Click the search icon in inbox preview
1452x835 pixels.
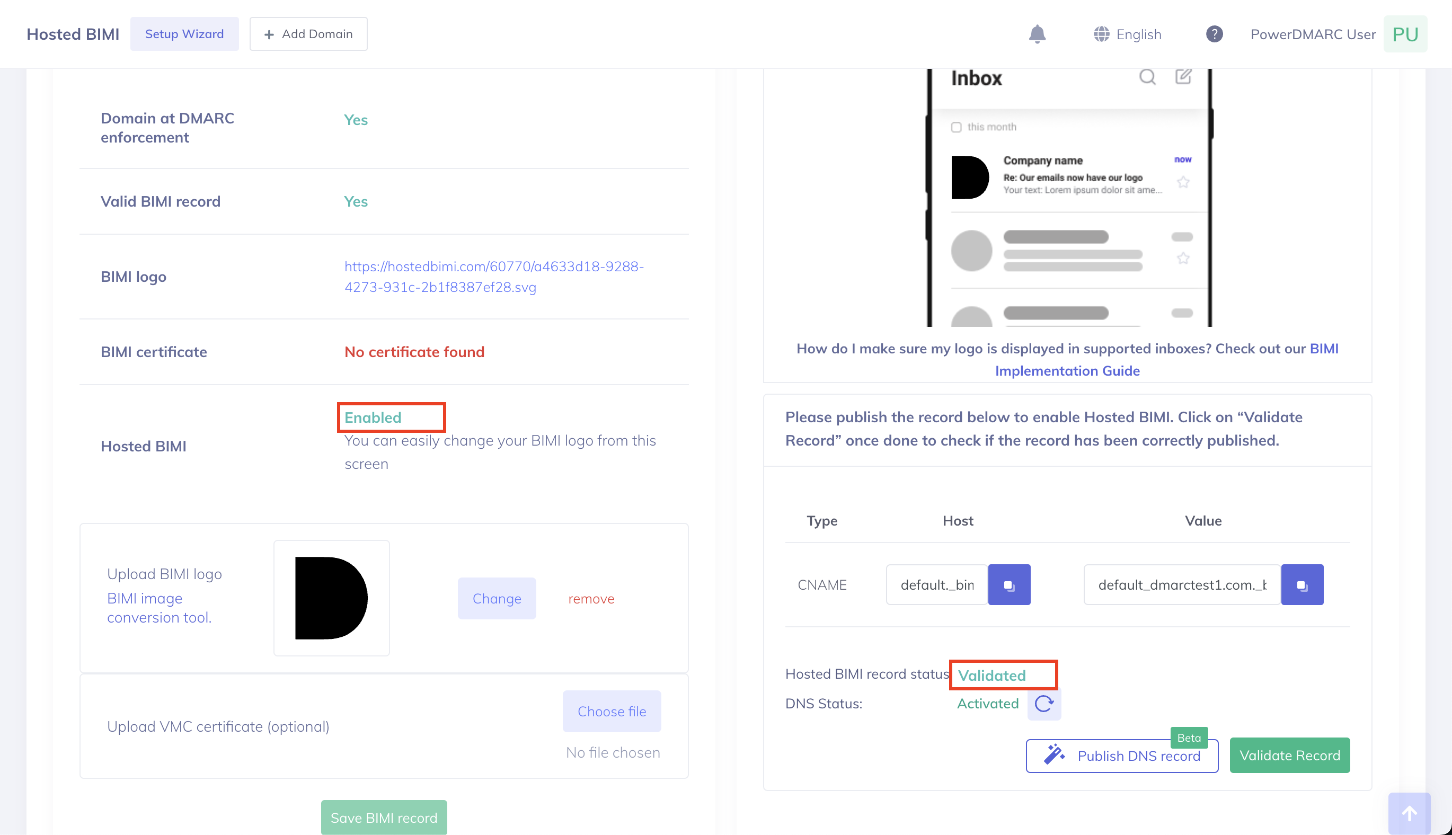[x=1147, y=77]
